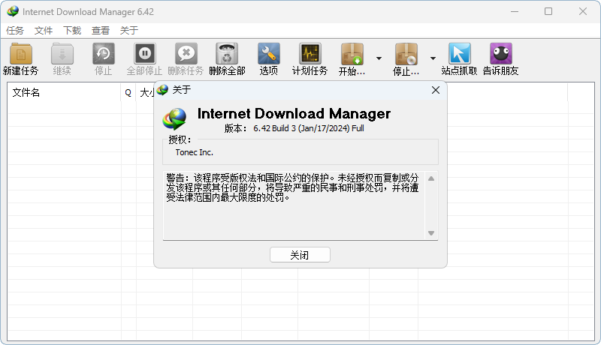Viewport: 601px width, 345px height.
Task: Click the Q column header
Action: (x=128, y=93)
